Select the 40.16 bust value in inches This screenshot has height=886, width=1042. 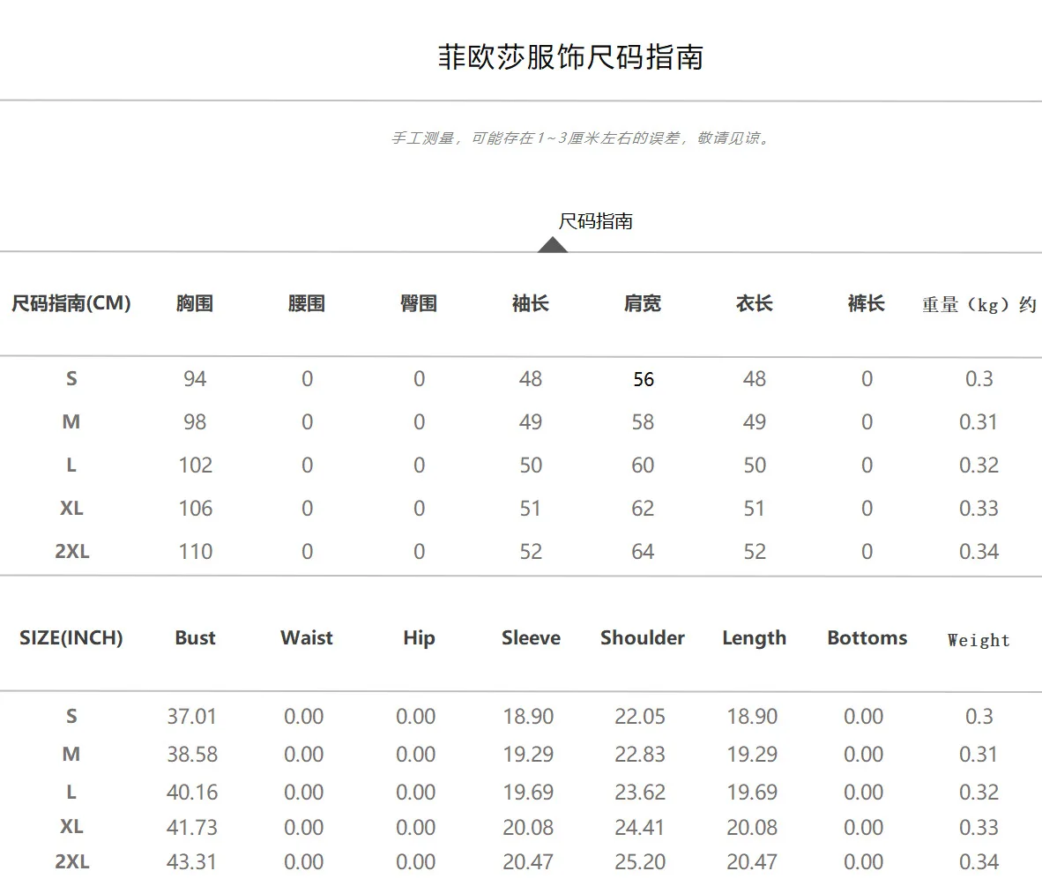pos(192,792)
